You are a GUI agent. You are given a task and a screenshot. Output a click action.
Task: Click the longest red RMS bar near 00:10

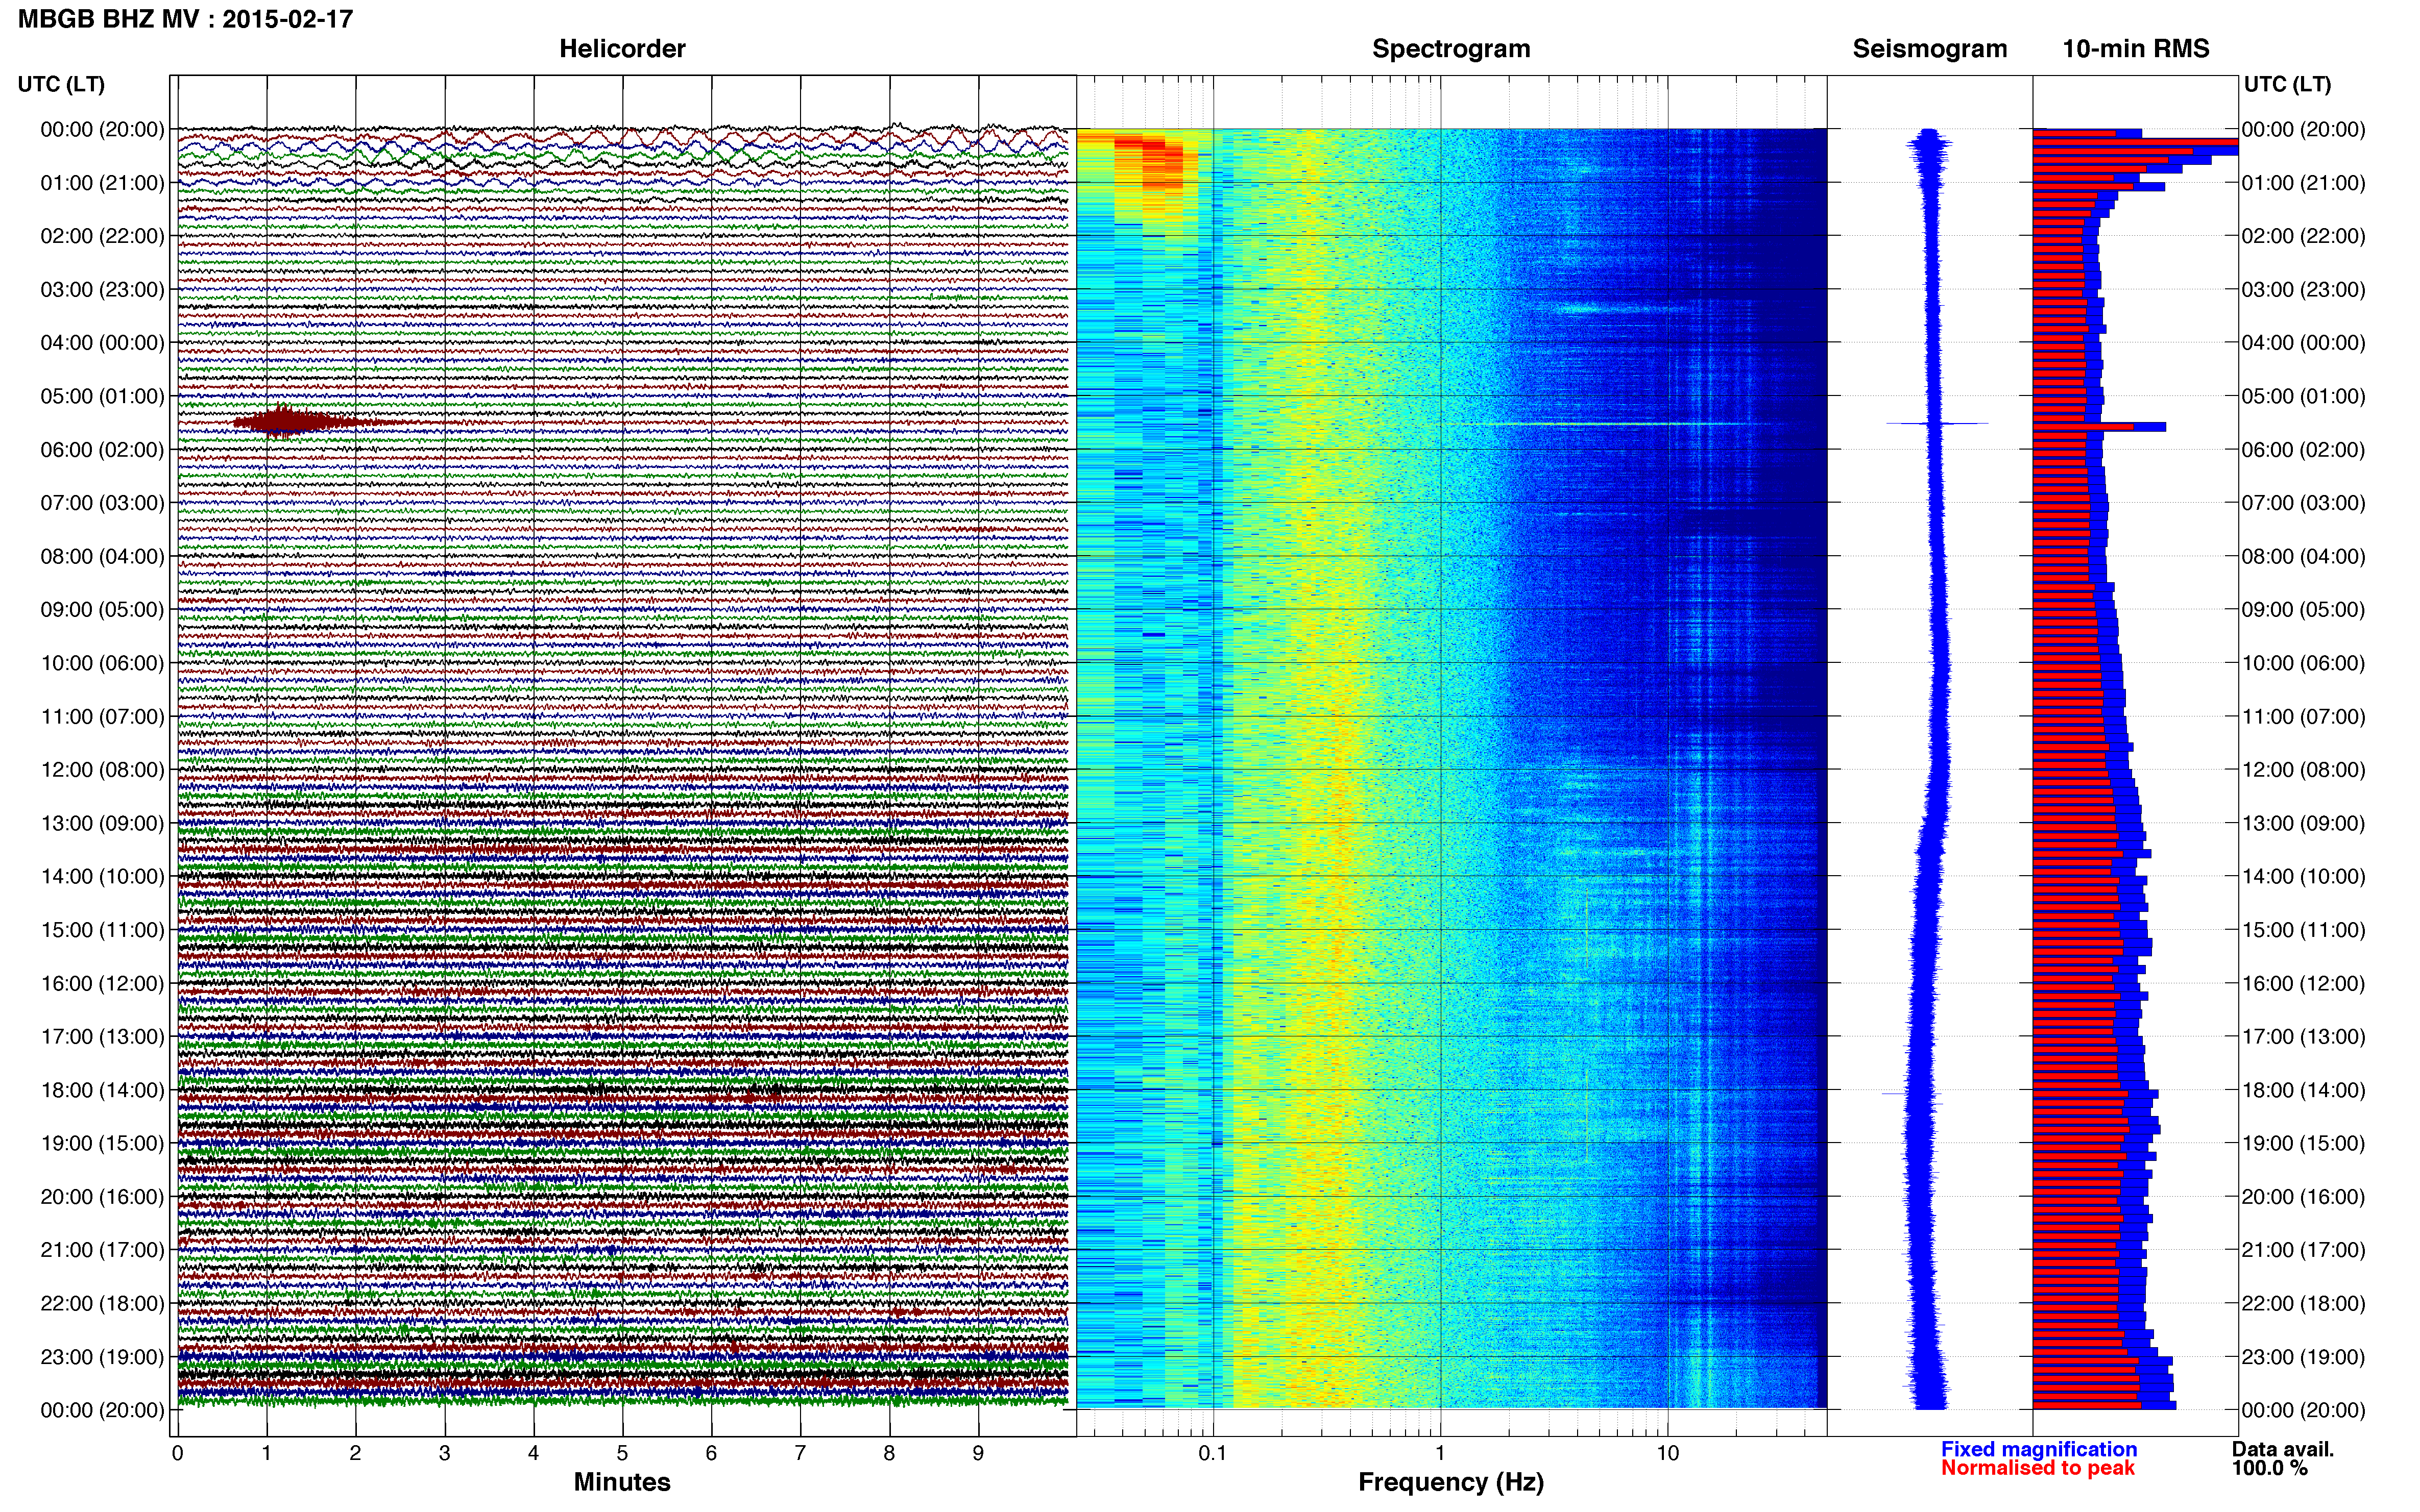click(2136, 142)
